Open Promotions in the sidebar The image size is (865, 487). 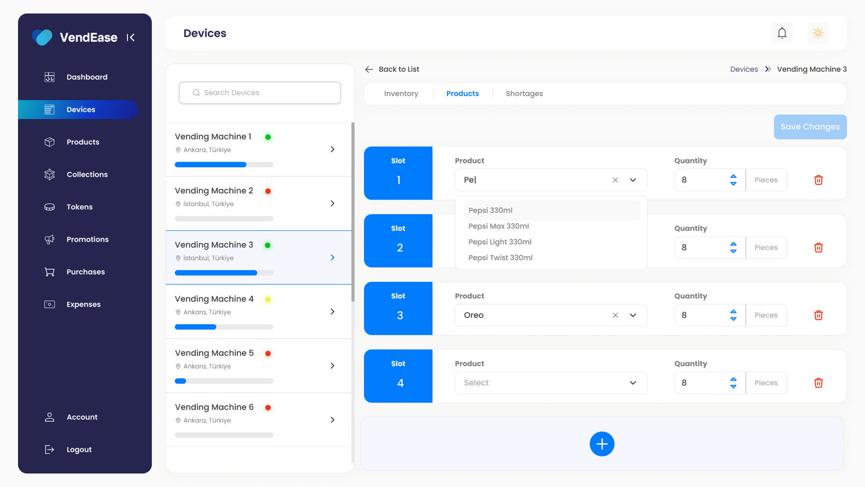pos(78,239)
